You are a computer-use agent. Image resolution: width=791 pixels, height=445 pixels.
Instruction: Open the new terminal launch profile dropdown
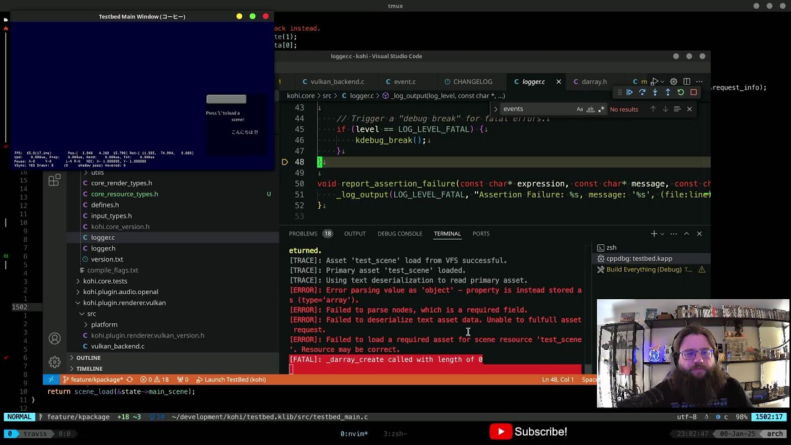pyautogui.click(x=662, y=234)
